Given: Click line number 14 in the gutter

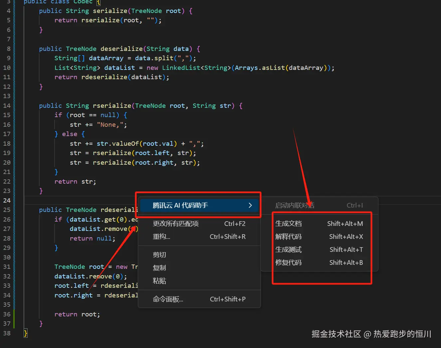Looking at the screenshot, I should pos(7,105).
